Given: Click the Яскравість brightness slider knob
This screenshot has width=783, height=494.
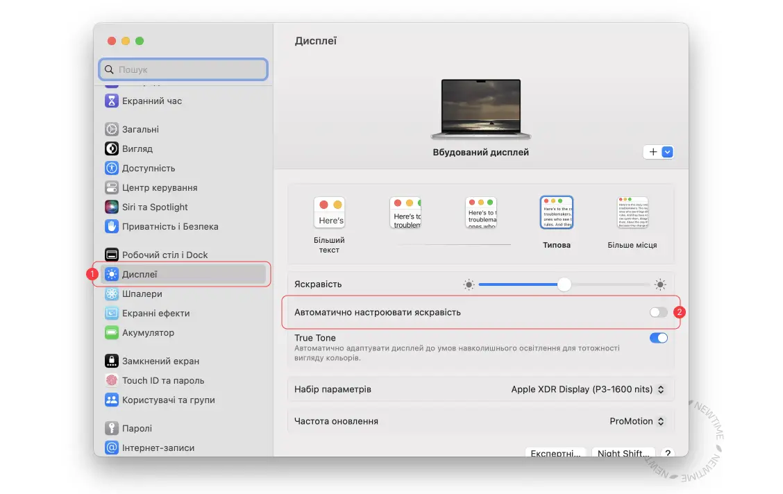Looking at the screenshot, I should click(x=564, y=284).
